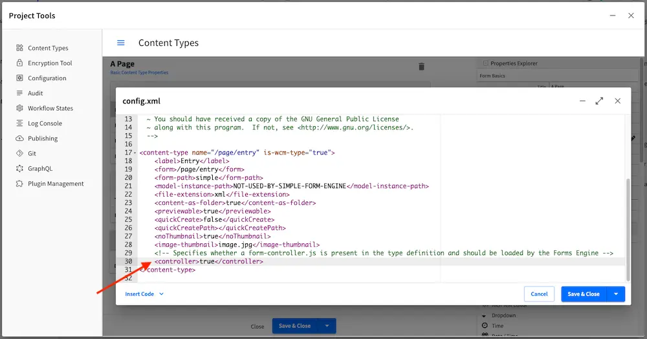This screenshot has height=339, width=647.
Task: Click line number 29 in gutter
Action: tap(128, 253)
